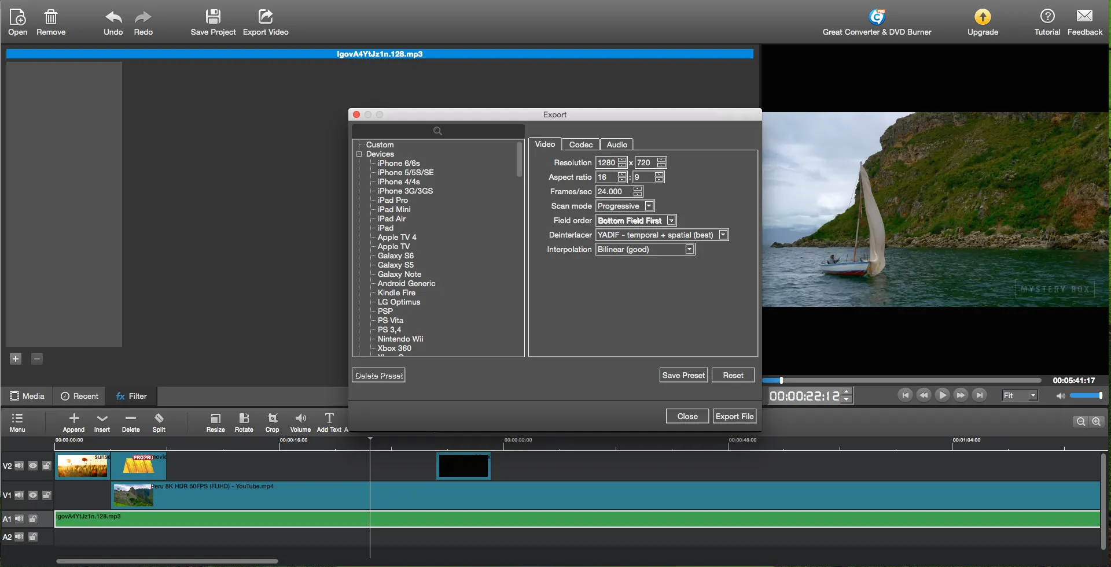Click the Save Preset button

683,375
